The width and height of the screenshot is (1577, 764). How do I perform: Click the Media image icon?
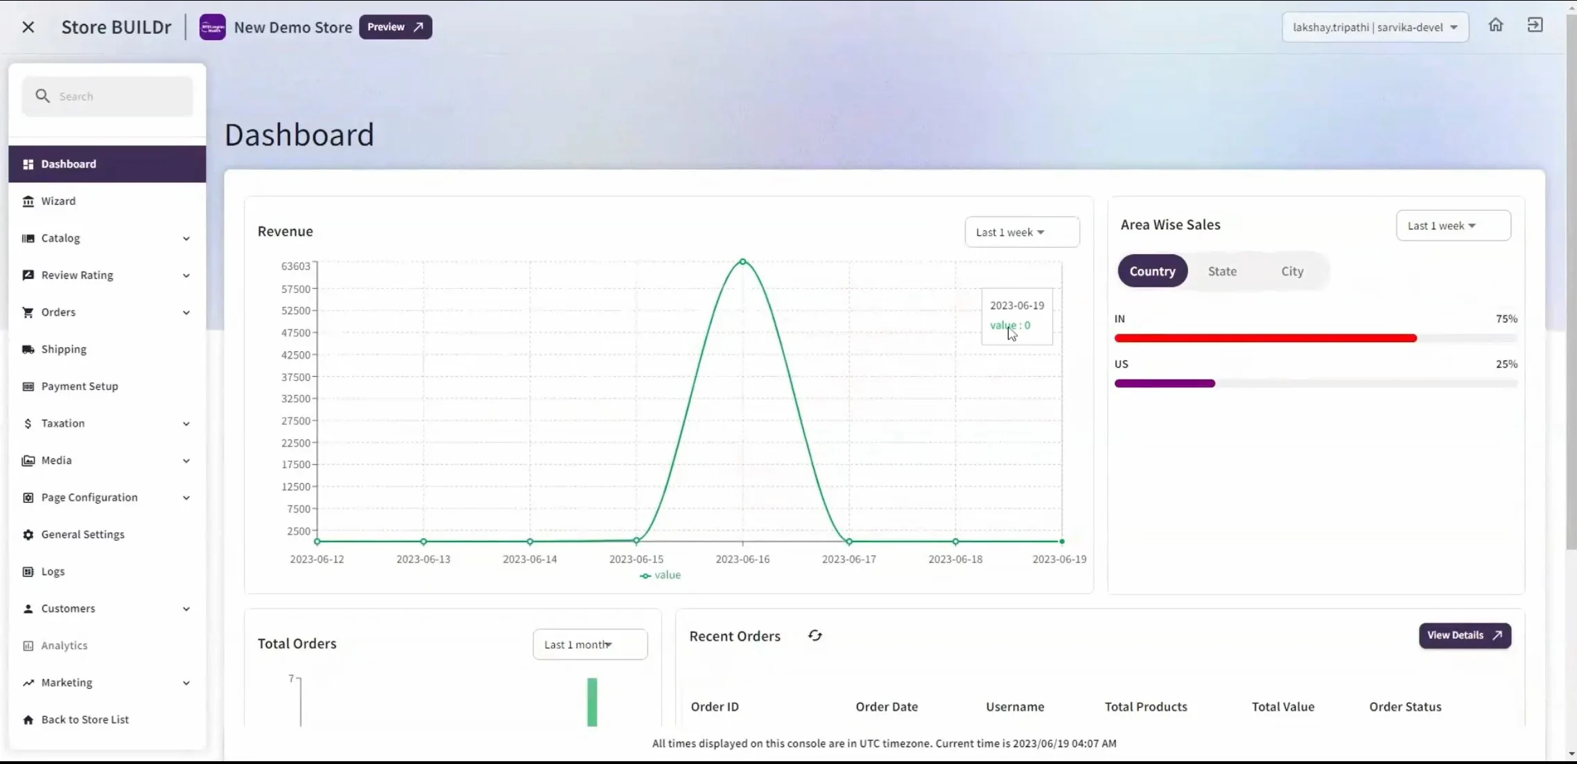click(28, 461)
